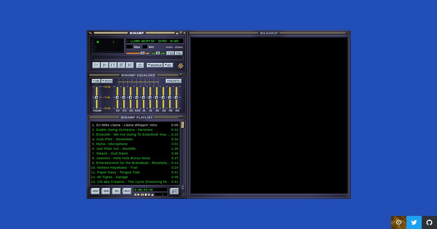Screen dimensions: 437x229
Task: Click the 600 Hz equalizer band slider
Action: tap(137, 97)
